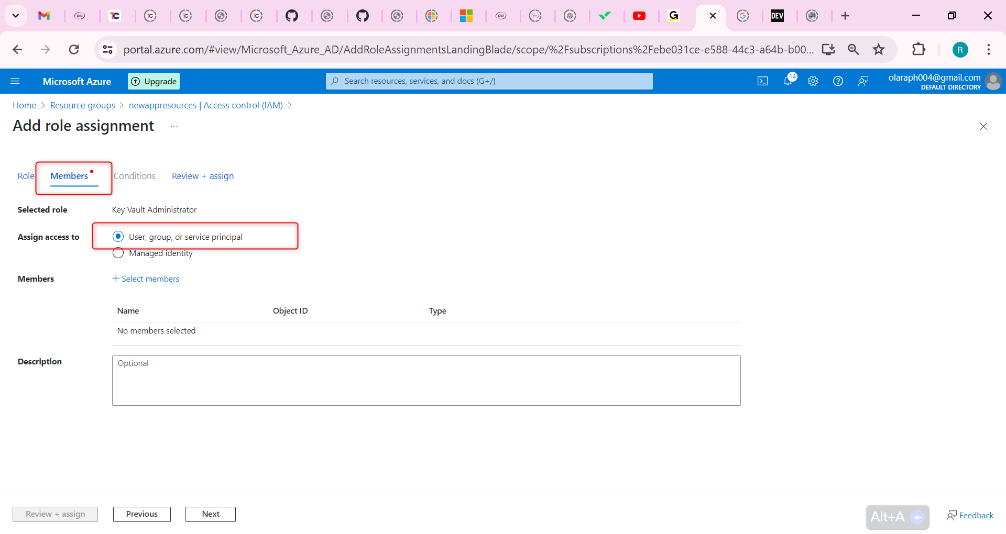
Task: View site information icon in address bar
Action: point(107,49)
